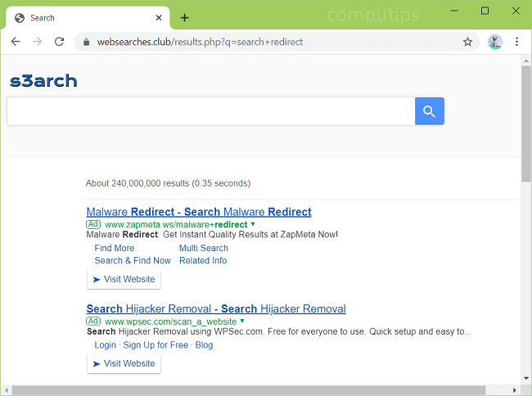Click the forward navigation arrow
Screen dimensions: 532x396
[38, 42]
